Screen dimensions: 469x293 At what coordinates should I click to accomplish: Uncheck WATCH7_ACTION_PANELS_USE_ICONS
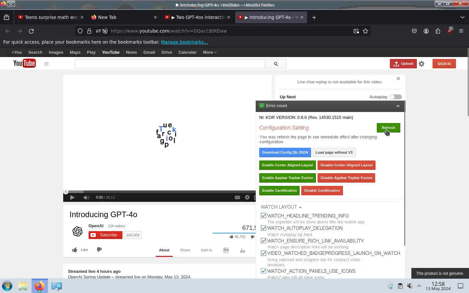point(263,271)
